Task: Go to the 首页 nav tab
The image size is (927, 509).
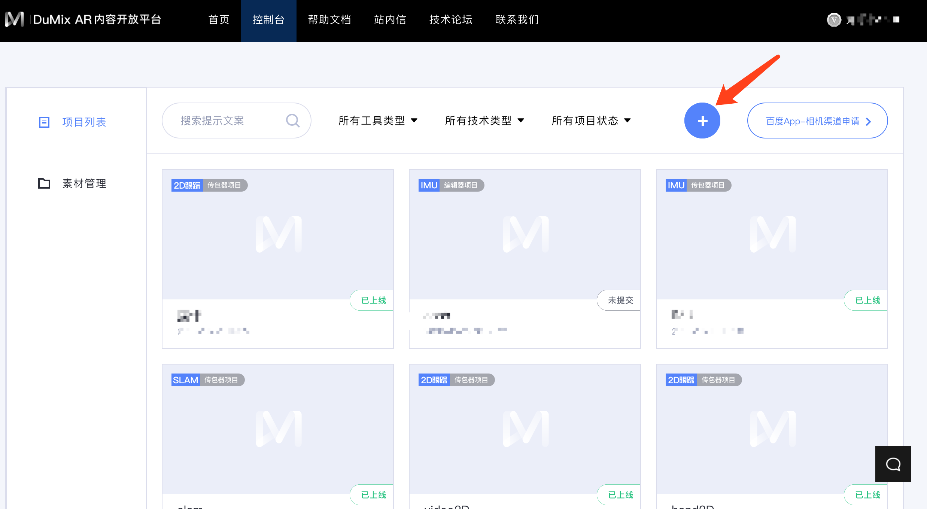Action: coord(219,19)
